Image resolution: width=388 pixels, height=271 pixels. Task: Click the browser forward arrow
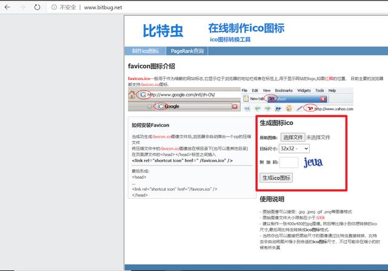(x=22, y=7)
